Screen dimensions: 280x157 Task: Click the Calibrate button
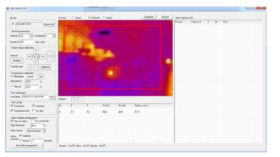click(45, 67)
